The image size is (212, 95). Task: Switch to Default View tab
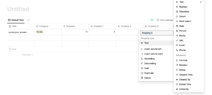(x=16, y=20)
